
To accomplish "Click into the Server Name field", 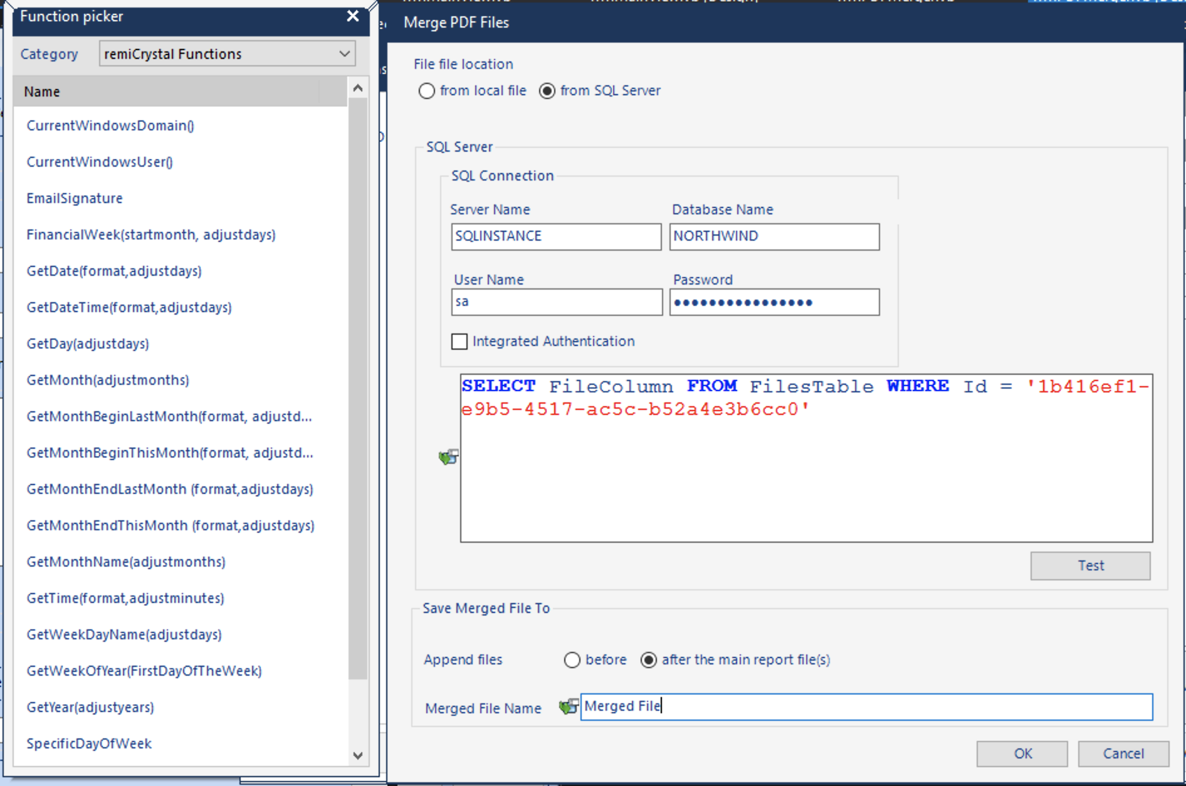I will tap(555, 237).
